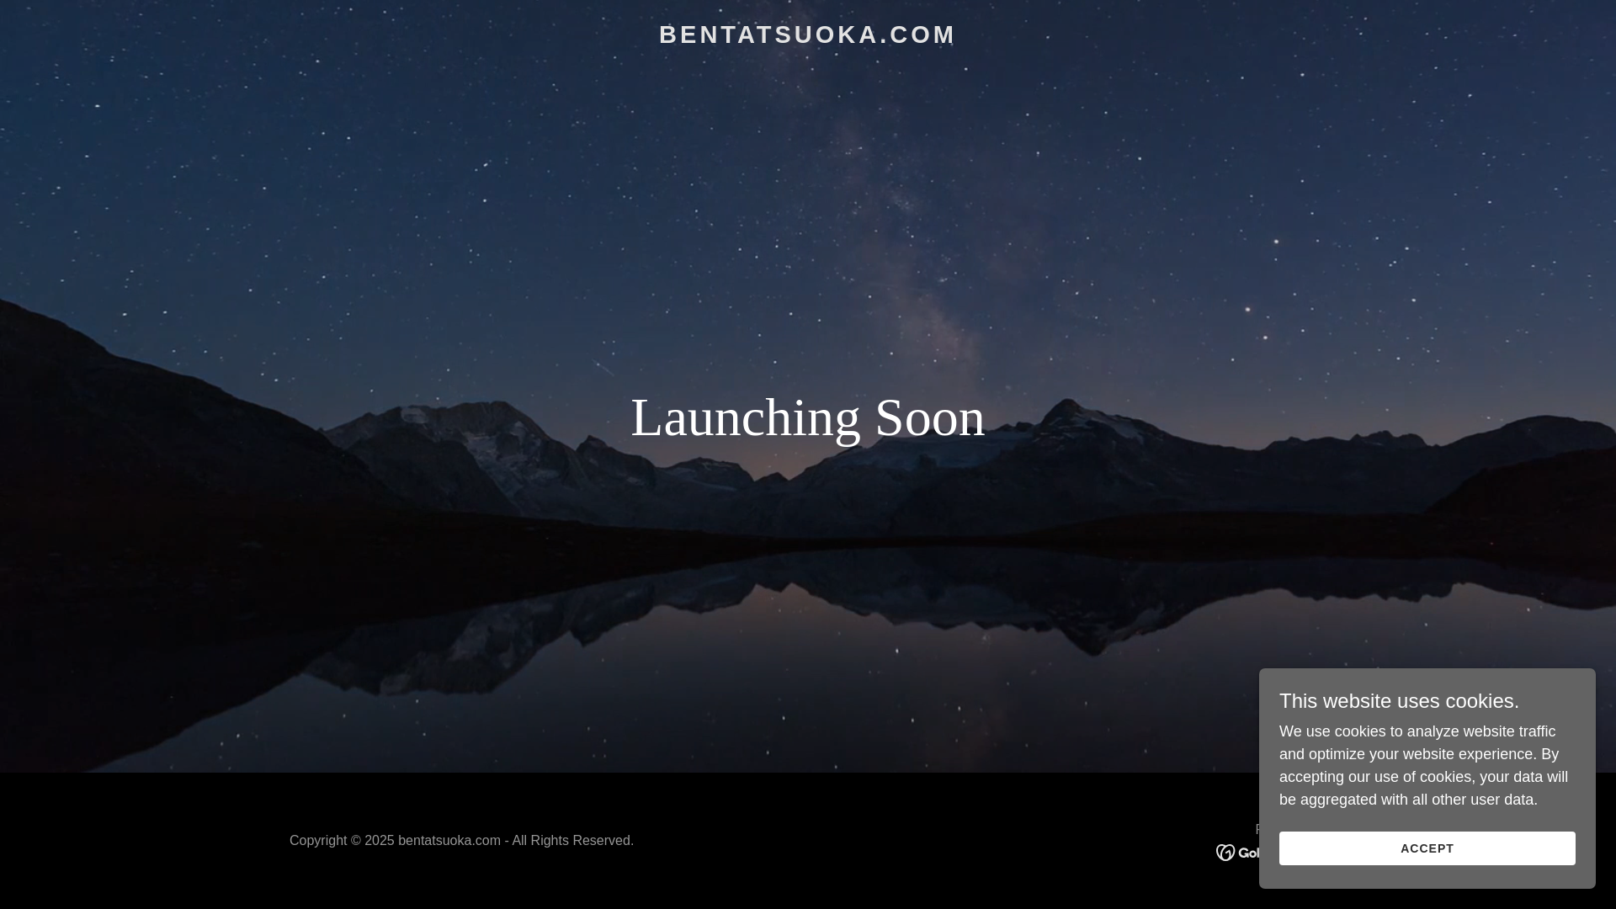Click the GoDaddy logo icon in the footer

pyautogui.click(x=1225, y=853)
